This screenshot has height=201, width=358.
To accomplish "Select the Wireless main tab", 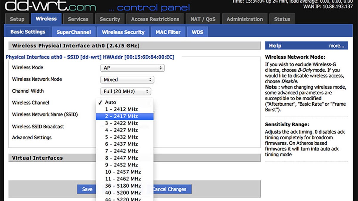I will pos(46,19).
